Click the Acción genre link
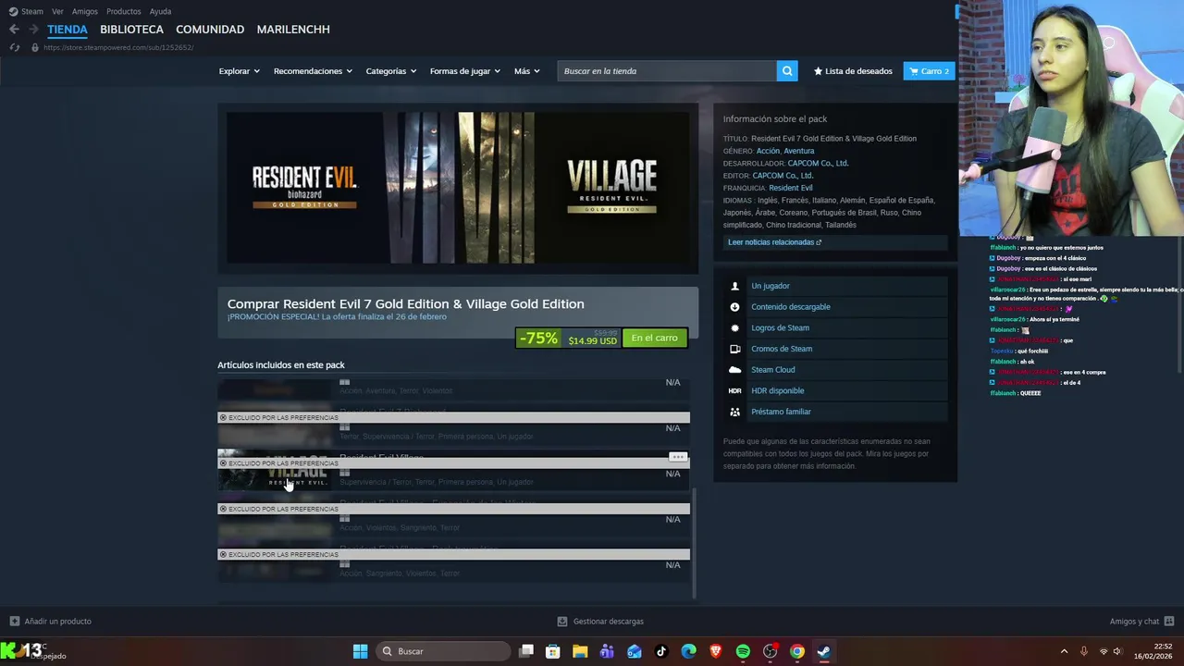1184x666 pixels. pyautogui.click(x=768, y=151)
